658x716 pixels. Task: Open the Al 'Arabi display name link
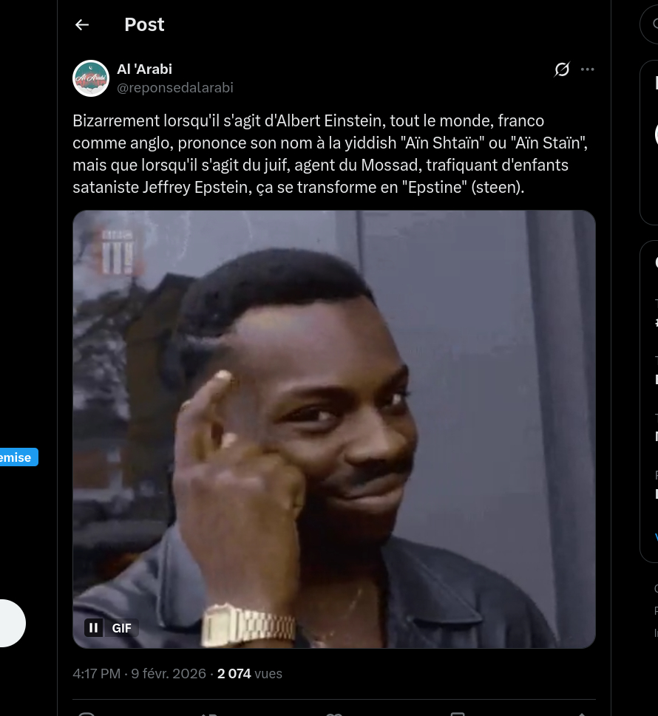coord(144,69)
